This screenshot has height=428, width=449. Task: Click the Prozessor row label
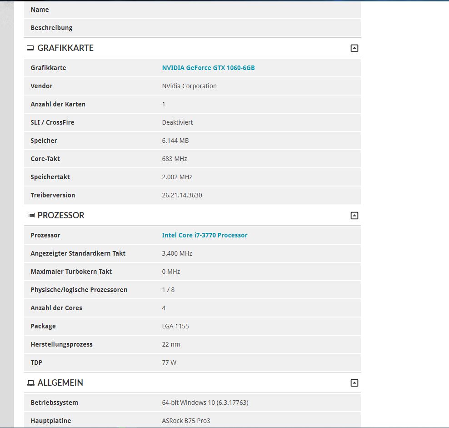pos(45,235)
